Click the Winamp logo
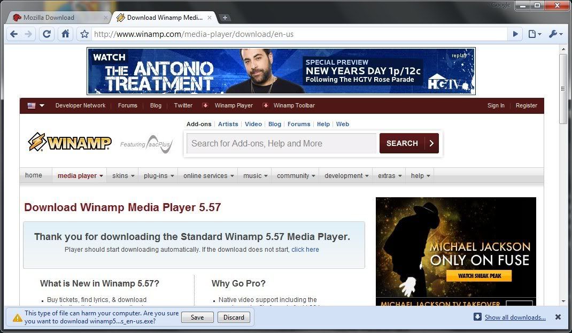Screen dimensions: 572x333 (69, 142)
